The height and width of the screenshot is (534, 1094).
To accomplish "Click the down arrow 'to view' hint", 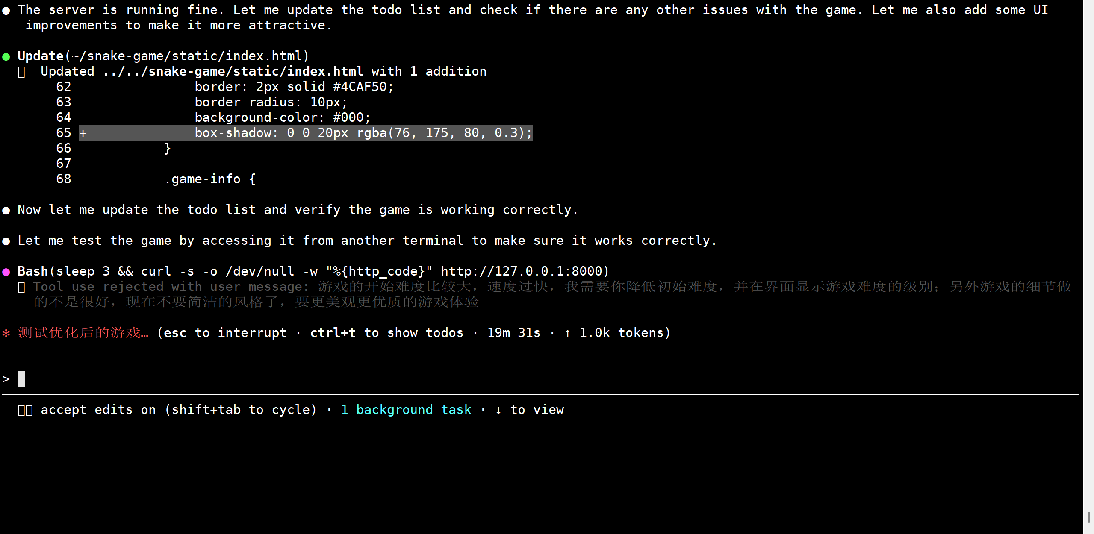I will point(529,410).
